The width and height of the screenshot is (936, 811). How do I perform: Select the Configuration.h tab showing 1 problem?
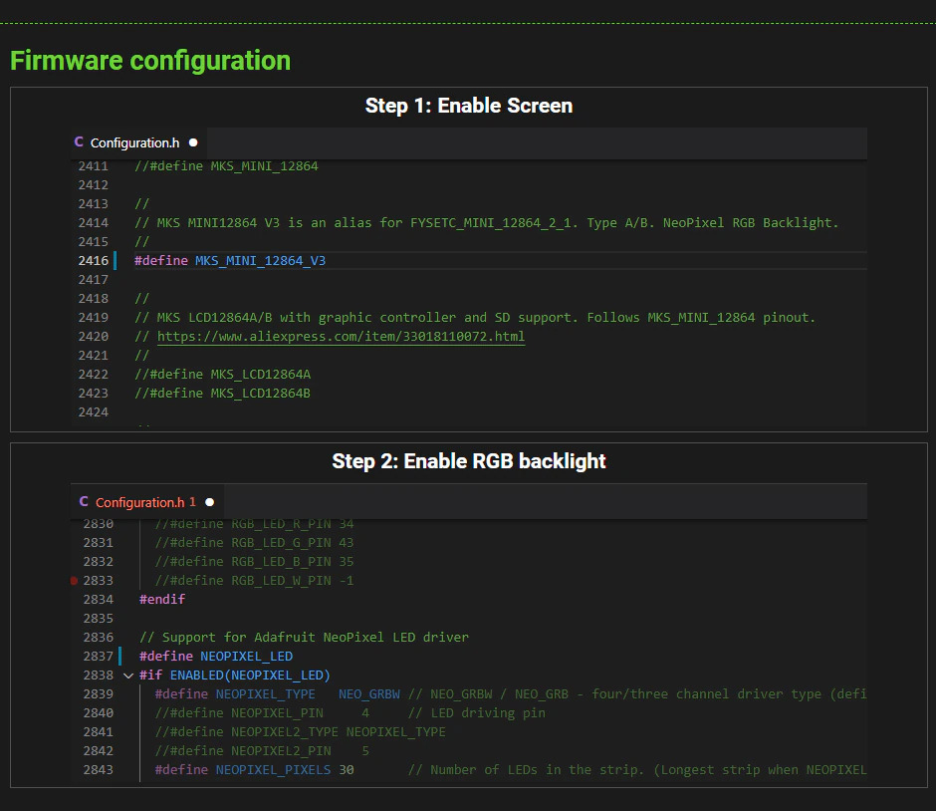pos(146,502)
